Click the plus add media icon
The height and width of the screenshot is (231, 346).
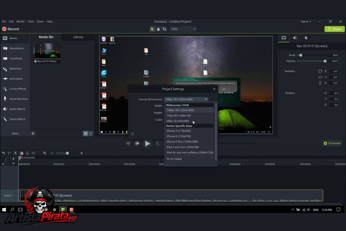click(x=33, y=133)
